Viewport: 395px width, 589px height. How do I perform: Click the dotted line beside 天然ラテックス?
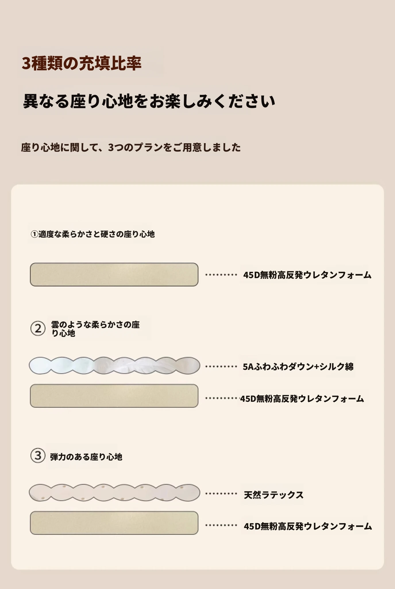[221, 494]
